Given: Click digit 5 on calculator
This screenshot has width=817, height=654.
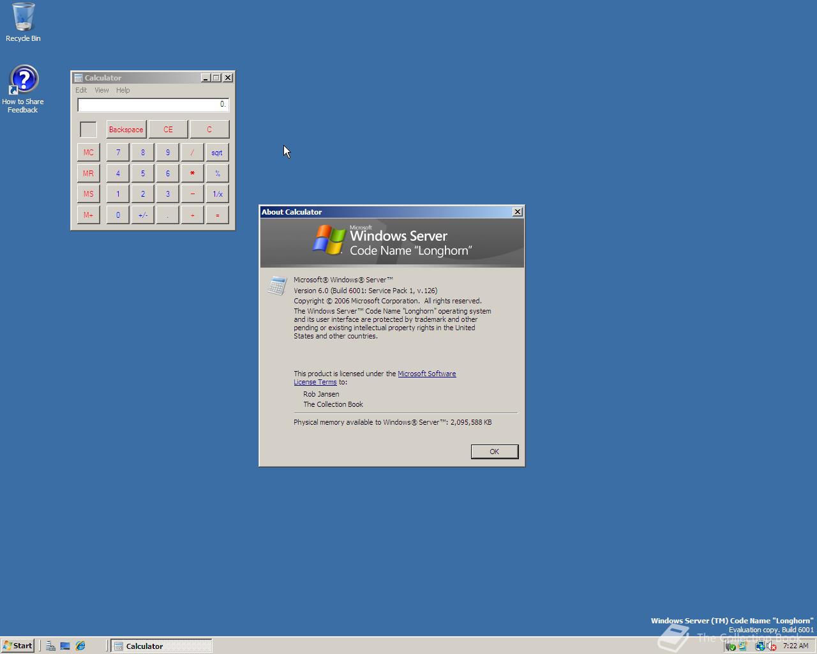Looking at the screenshot, I should 142,173.
